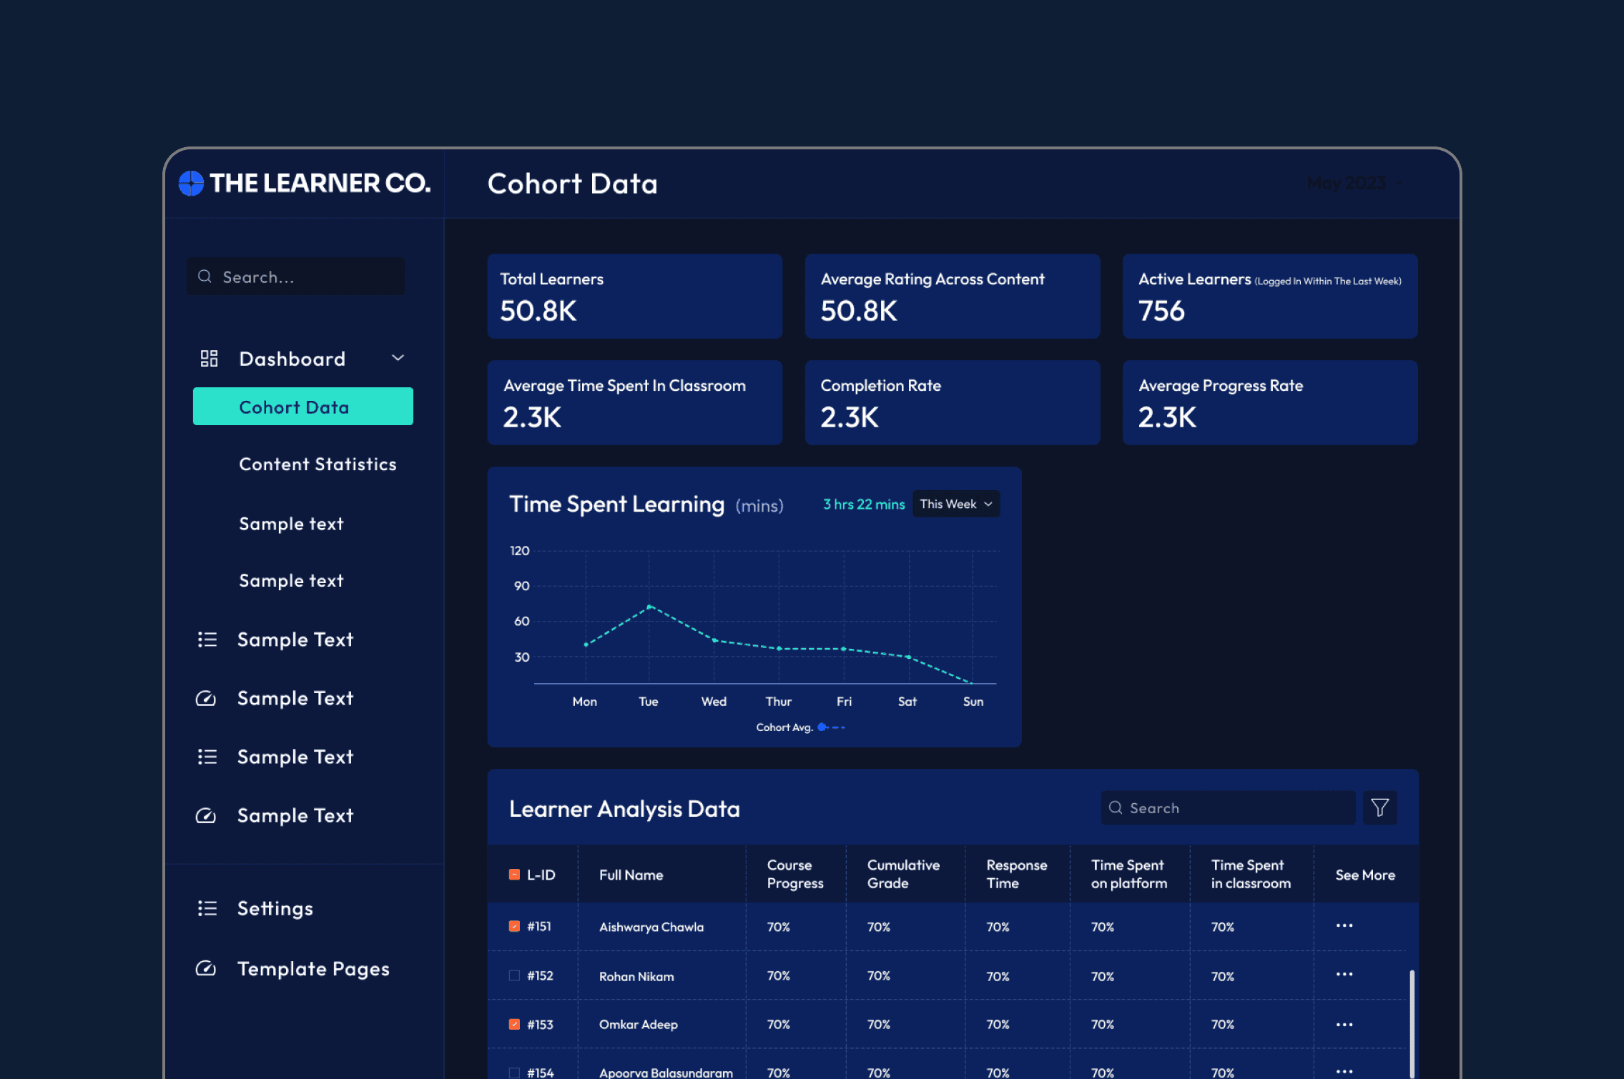Check the checkbox for learner #152
The height and width of the screenshot is (1079, 1624).
(514, 975)
